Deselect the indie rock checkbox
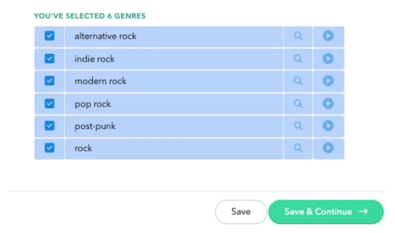 click(x=50, y=59)
